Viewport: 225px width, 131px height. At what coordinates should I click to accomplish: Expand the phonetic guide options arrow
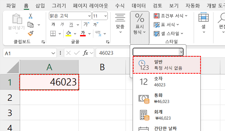(105, 34)
